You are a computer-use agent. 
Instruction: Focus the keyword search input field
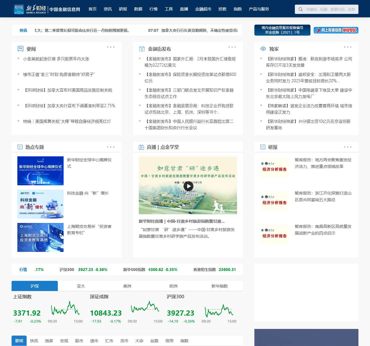click(330, 9)
